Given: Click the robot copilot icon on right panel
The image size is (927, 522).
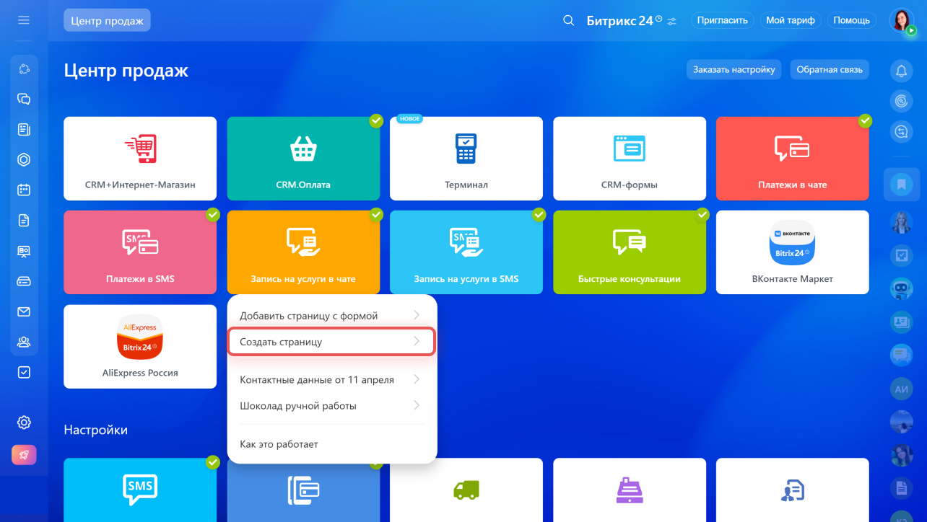Looking at the screenshot, I should pyautogui.click(x=901, y=288).
